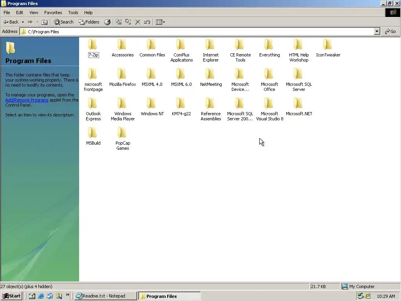401x301 pixels.
Task: Select the Microsoft SQL Server folder
Action: tap(299, 80)
